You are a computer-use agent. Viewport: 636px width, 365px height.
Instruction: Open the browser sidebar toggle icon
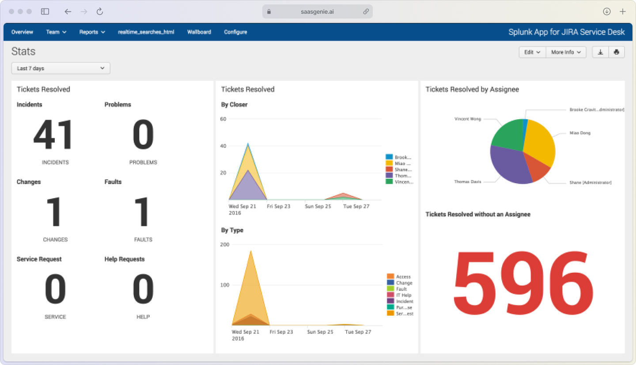[45, 11]
